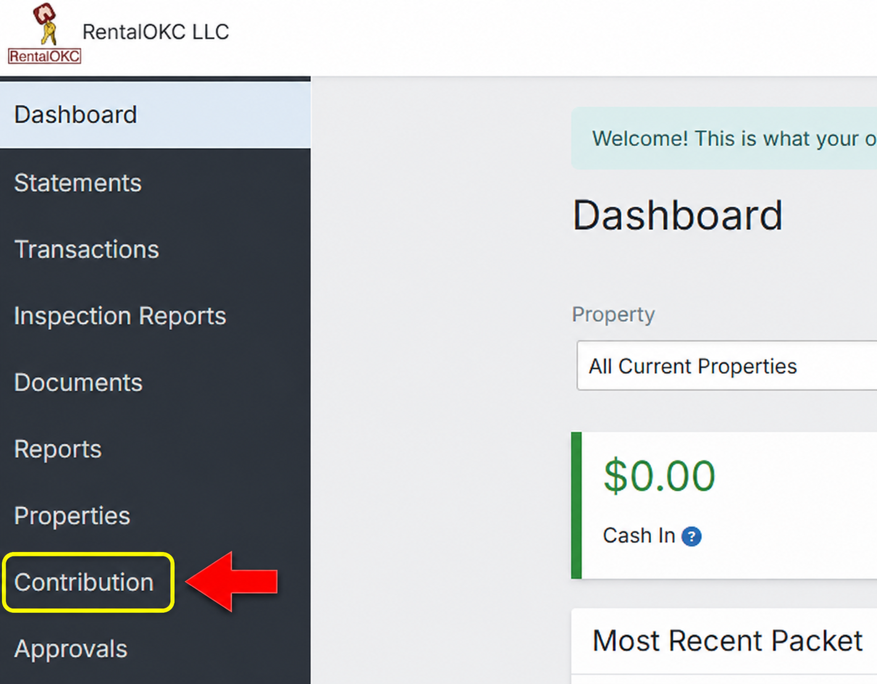Go to Properties in sidebar
This screenshot has width=877, height=684.
click(155, 516)
